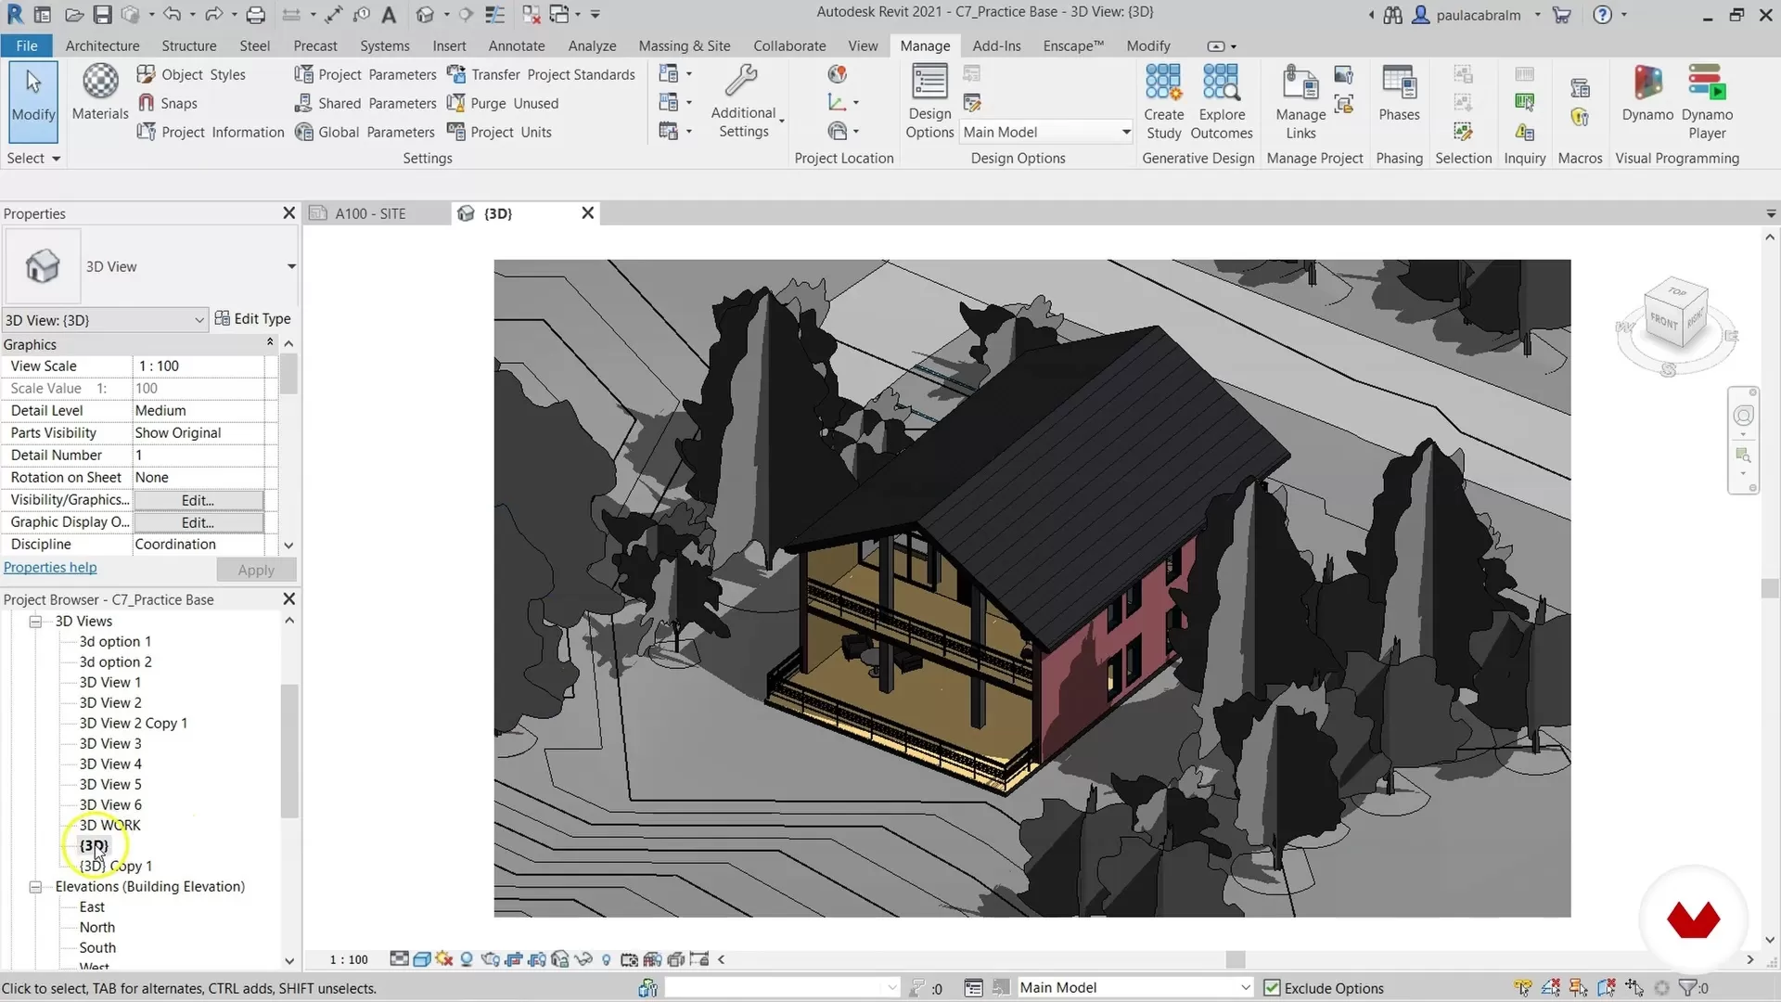Open Manage Links
This screenshot has height=1002, width=1781.
[x=1299, y=100]
